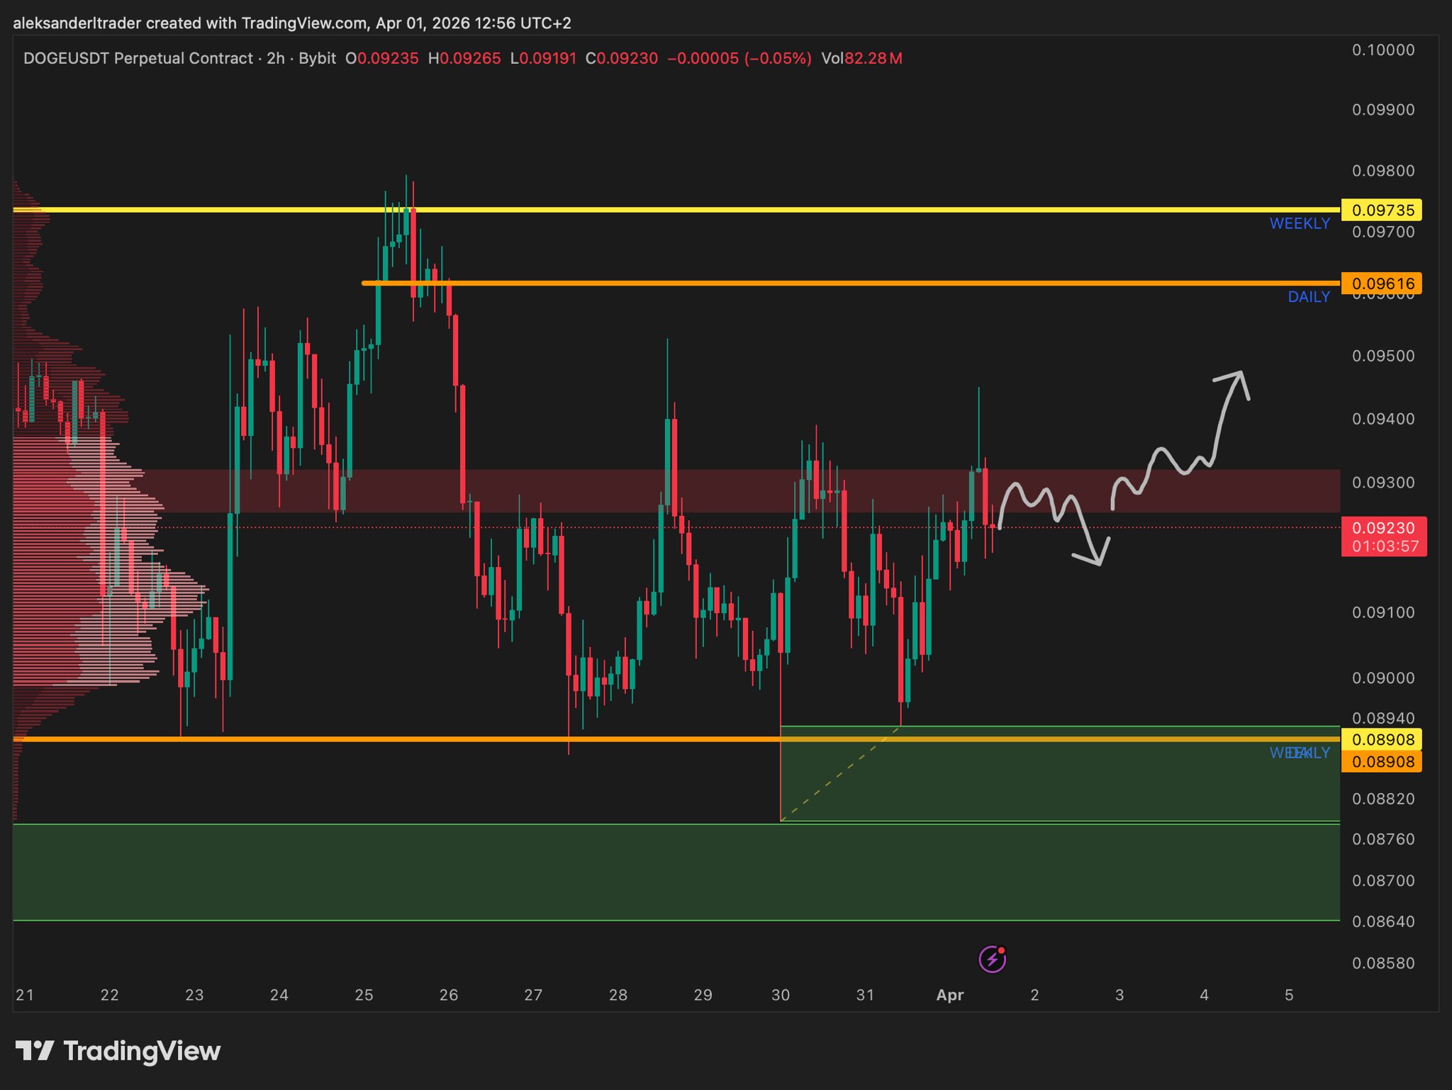The height and width of the screenshot is (1090, 1452).
Task: Click the yellow 0.09735 price label
Action: click(x=1382, y=210)
